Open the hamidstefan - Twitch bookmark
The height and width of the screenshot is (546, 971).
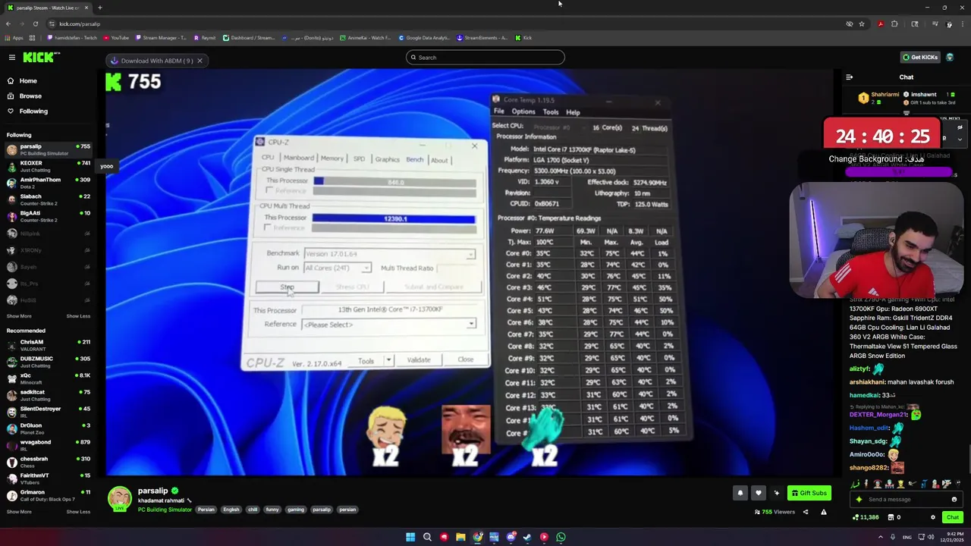pos(72,38)
